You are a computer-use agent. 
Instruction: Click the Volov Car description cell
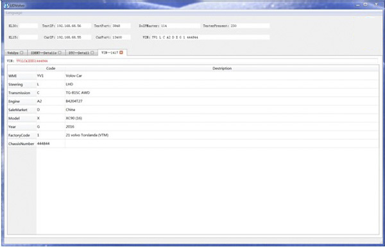pyautogui.click(x=221, y=76)
